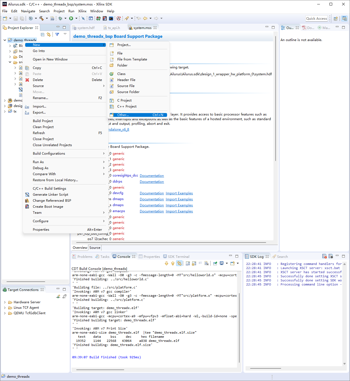Click the funnel filter icon in Project Explorer
The width and height of the screenshot is (350, 381).
[57, 34]
